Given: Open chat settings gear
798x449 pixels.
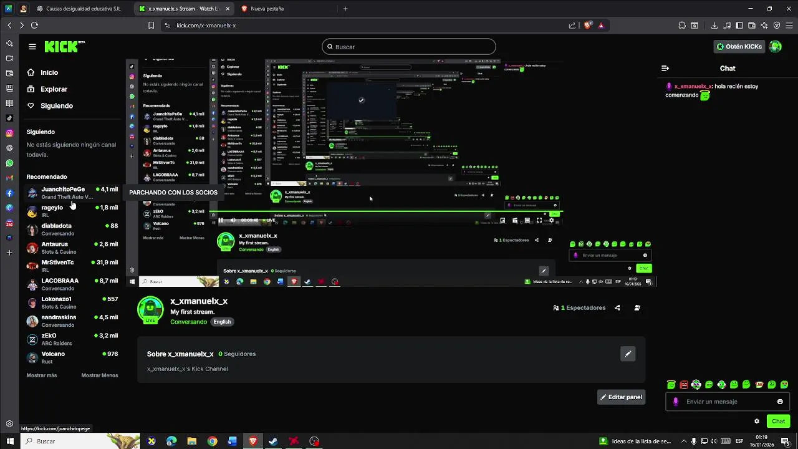Looking at the screenshot, I should (757, 422).
